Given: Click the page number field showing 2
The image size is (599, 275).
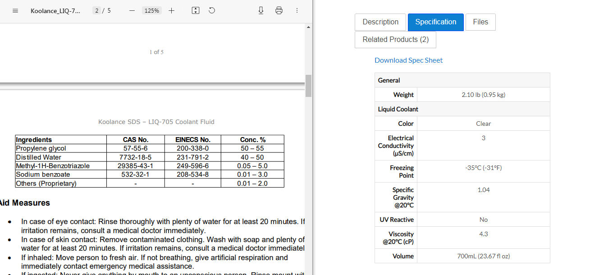Looking at the screenshot, I should (96, 10).
